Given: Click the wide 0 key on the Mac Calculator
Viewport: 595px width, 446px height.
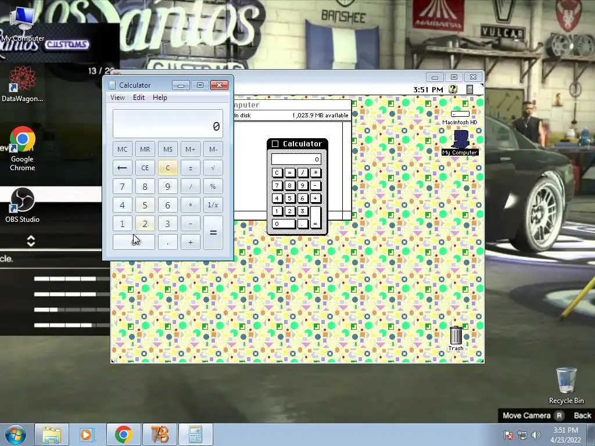Looking at the screenshot, I should coord(284,224).
